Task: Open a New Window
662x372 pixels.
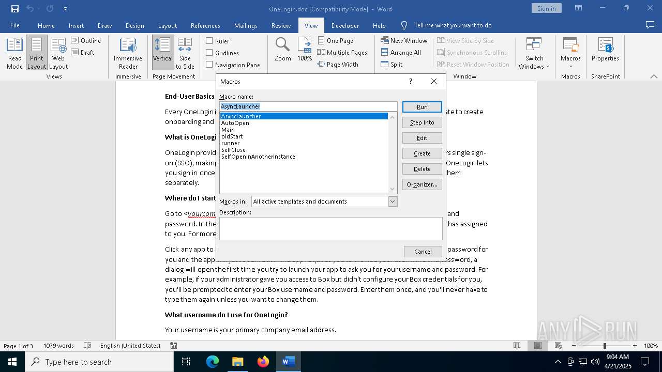Action: pos(404,40)
